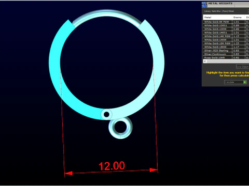This screenshot has width=249, height=186.
Task: Select the White Gold:9K PdW row
Action: click(x=226, y=22)
